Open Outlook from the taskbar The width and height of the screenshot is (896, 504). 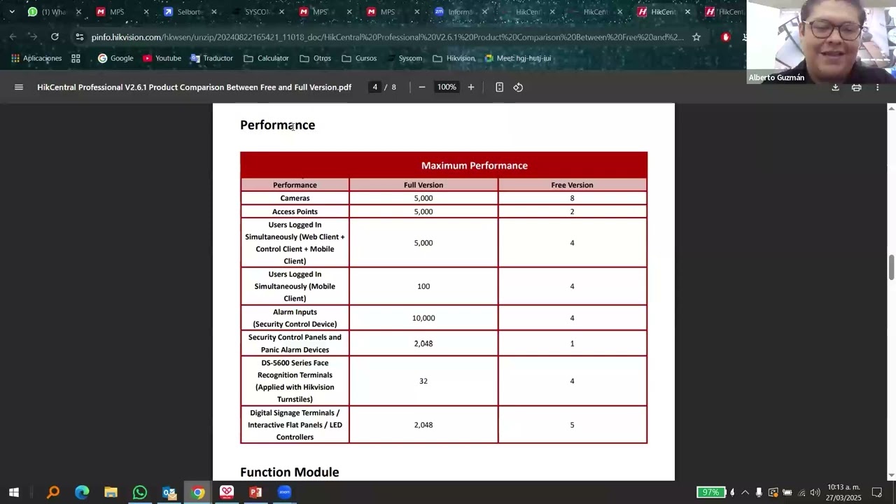(169, 492)
